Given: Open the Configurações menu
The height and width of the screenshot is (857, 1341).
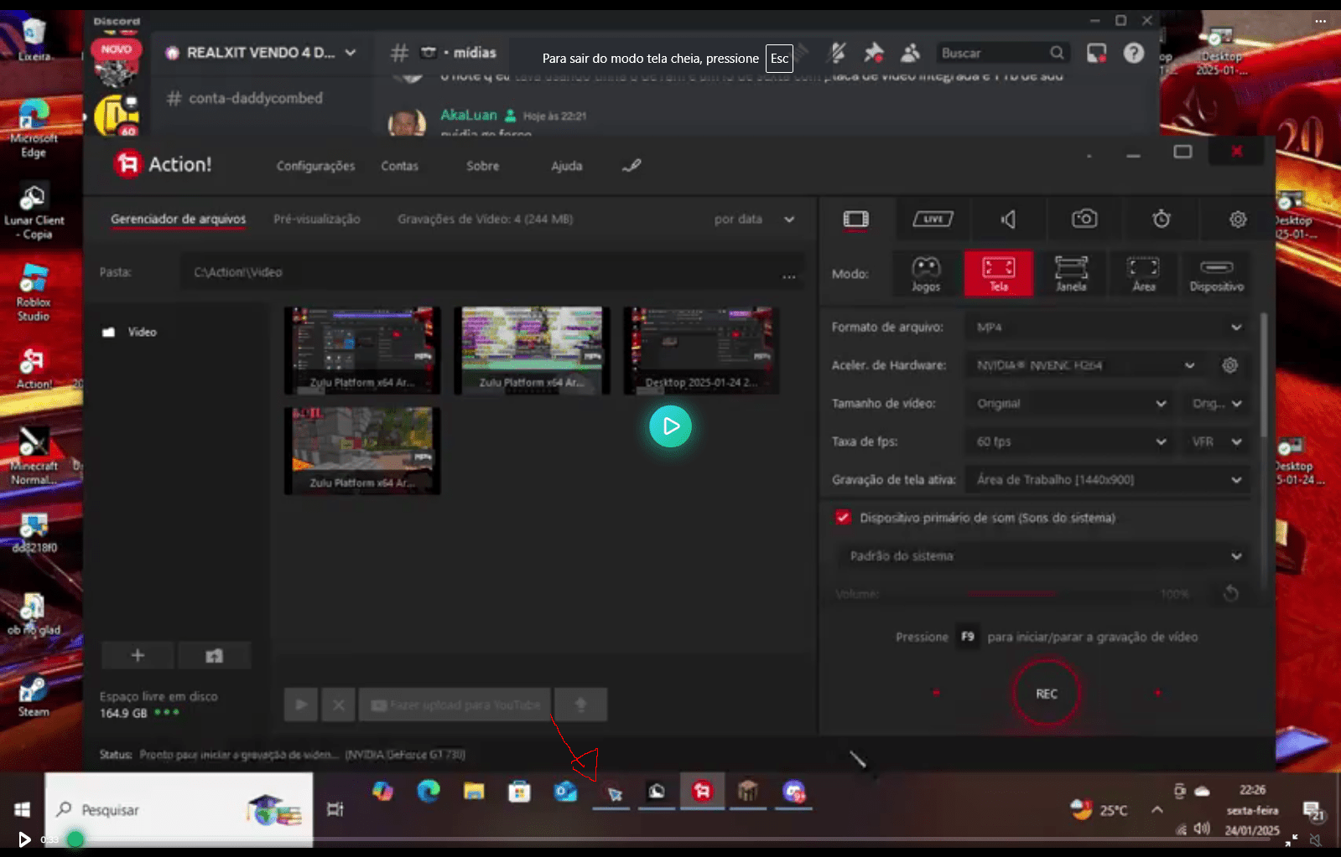Looking at the screenshot, I should (x=315, y=166).
